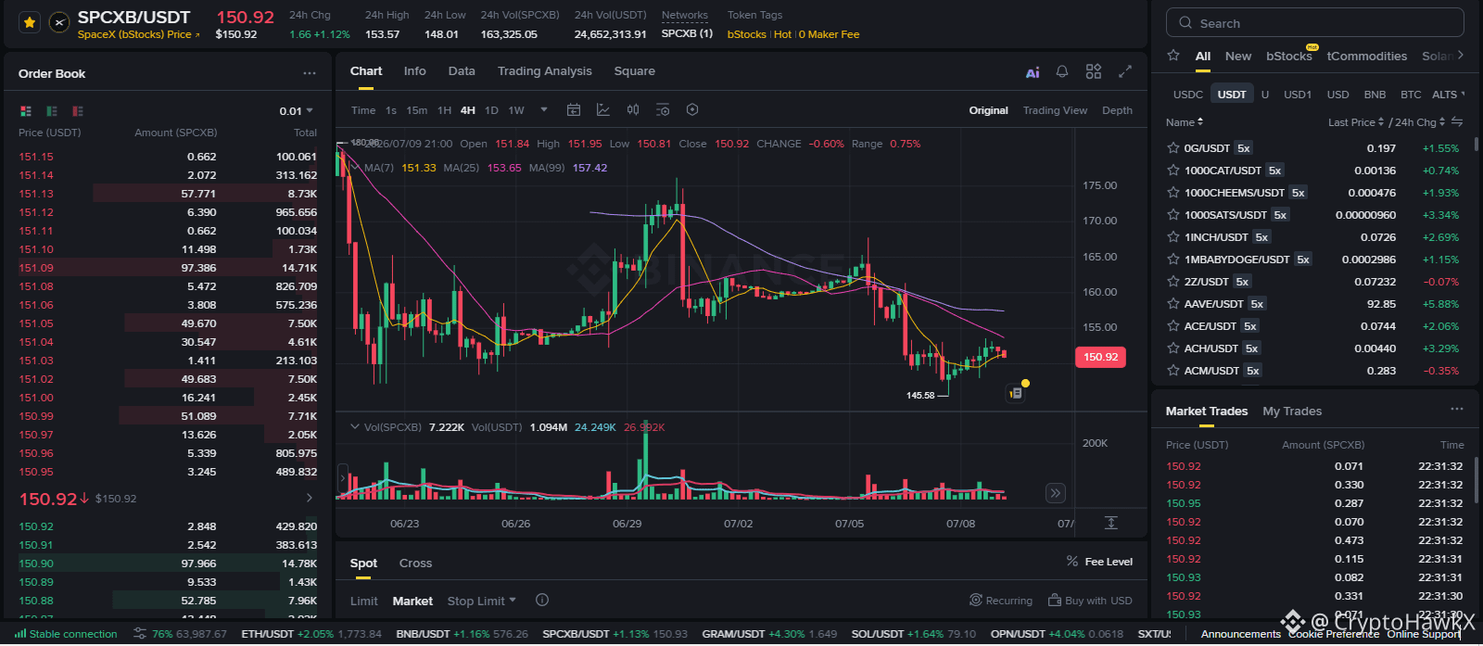Switch to the Cross margin tab
The height and width of the screenshot is (646, 1483).
[415, 564]
